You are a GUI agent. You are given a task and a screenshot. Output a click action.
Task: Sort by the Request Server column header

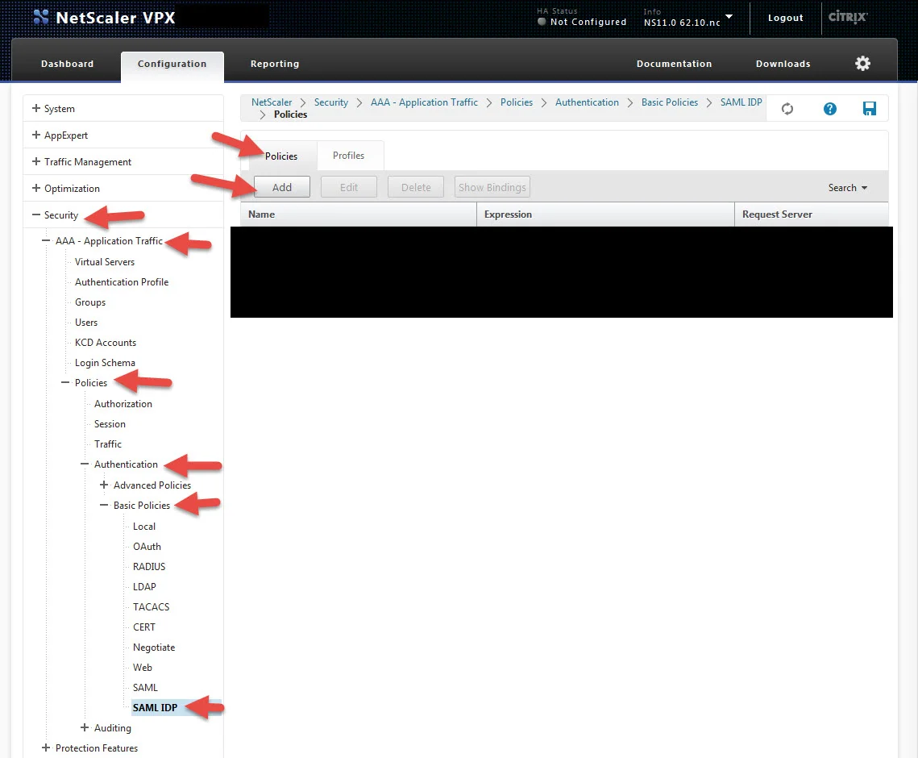pyautogui.click(x=812, y=214)
